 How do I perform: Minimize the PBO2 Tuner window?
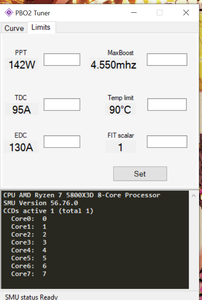pos(134,13)
